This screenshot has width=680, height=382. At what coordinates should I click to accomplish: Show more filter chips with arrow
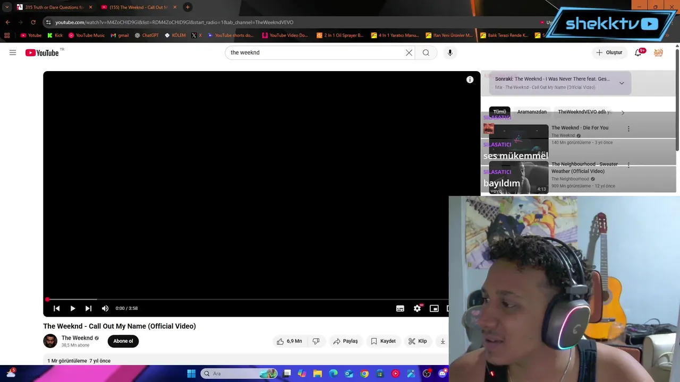point(623,112)
